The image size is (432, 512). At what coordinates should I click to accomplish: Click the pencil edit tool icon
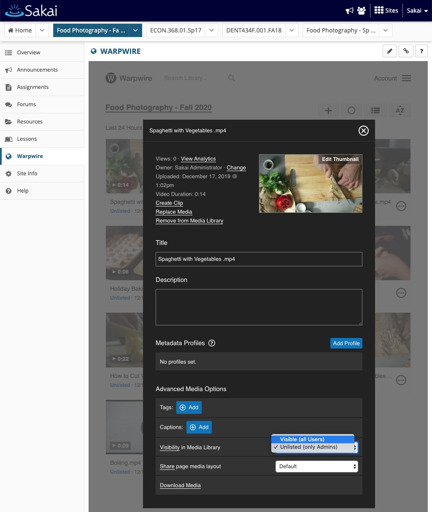coord(390,51)
